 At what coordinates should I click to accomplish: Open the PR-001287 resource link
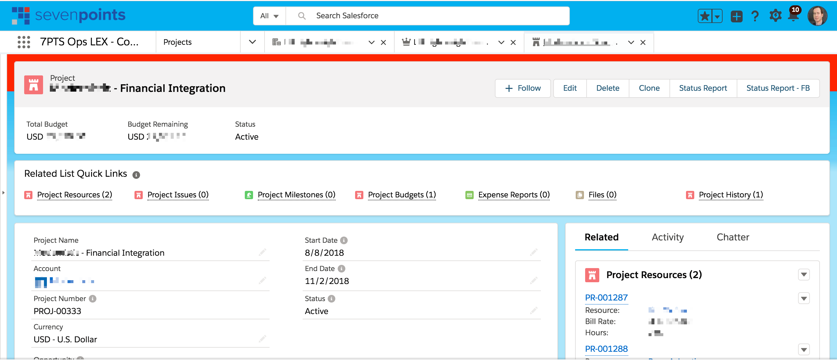click(x=606, y=297)
